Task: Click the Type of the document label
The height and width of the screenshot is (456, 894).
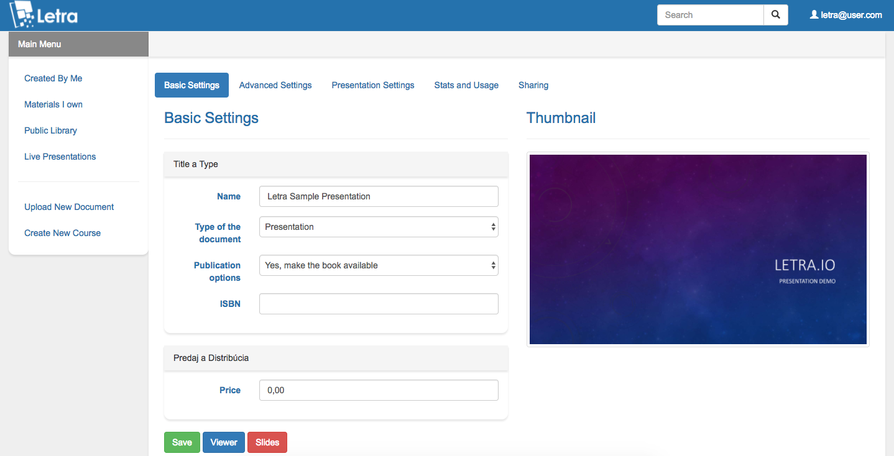Action: [x=218, y=233]
